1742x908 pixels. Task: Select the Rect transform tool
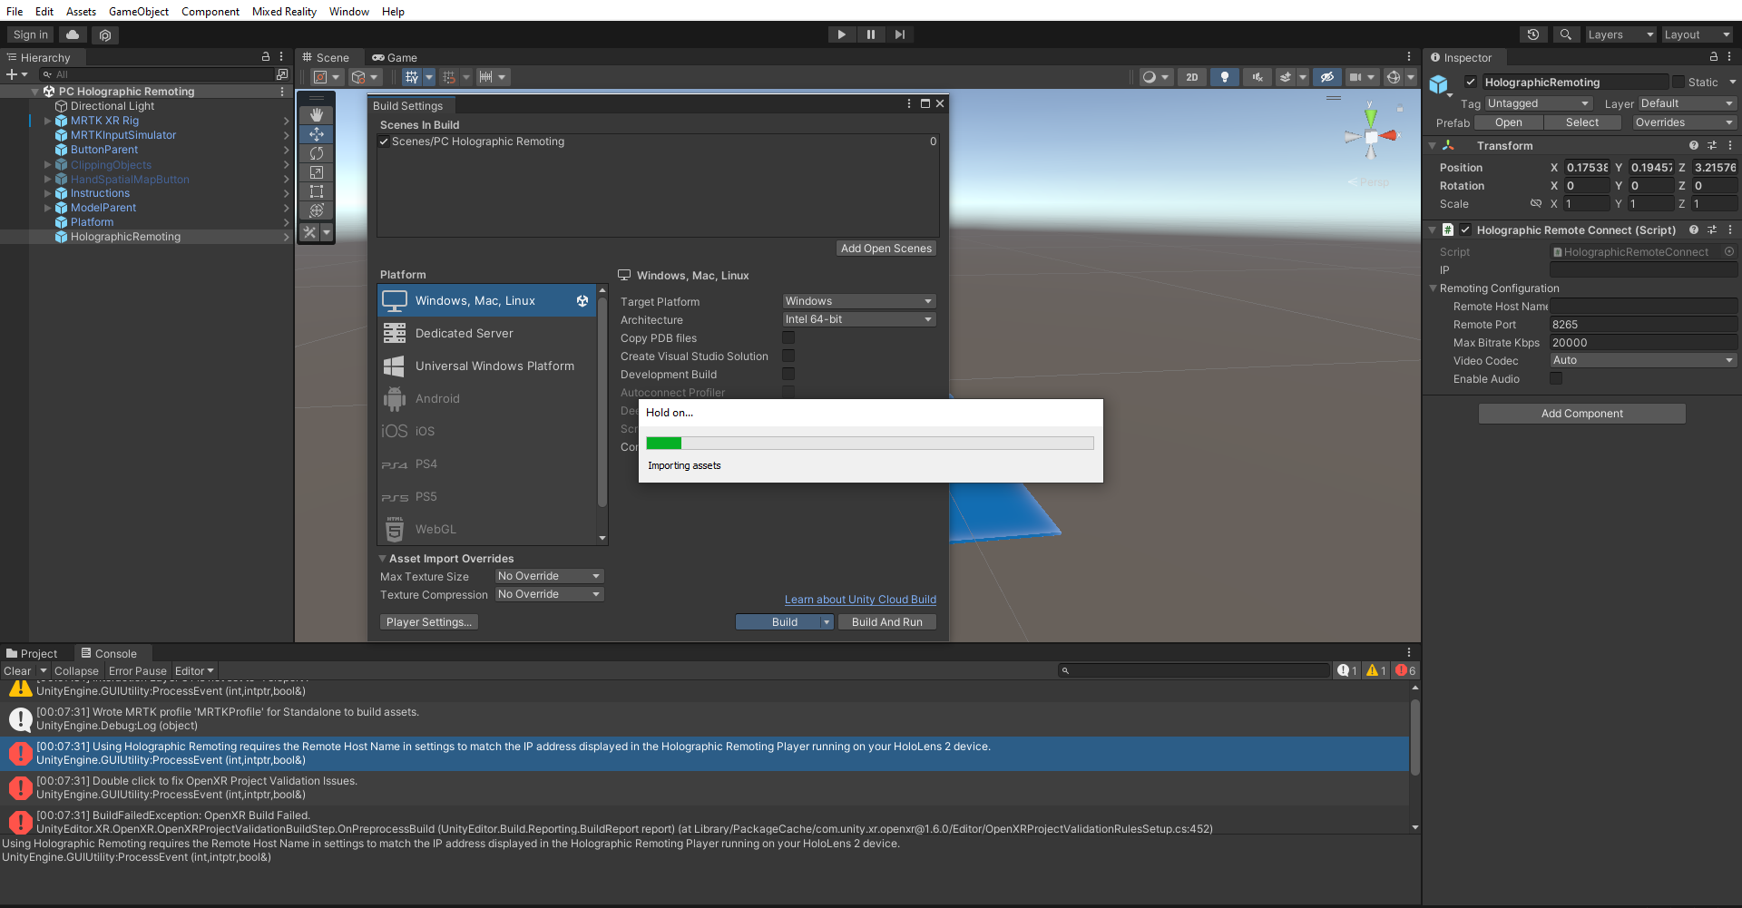(316, 191)
